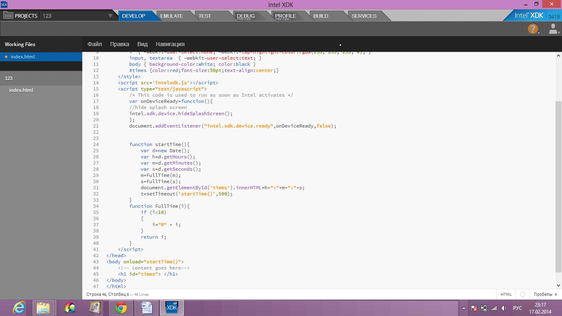Image resolution: width=562 pixels, height=316 pixels.
Task: Expand the project selector dropdown 123
Action: click(x=110, y=16)
